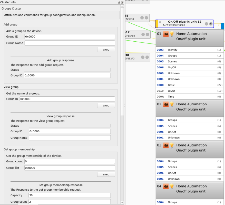The width and height of the screenshot is (225, 205).
Task: Open the 0006 On/Off cluster in endpoint 01
Action: pyautogui.click(x=190, y=67)
